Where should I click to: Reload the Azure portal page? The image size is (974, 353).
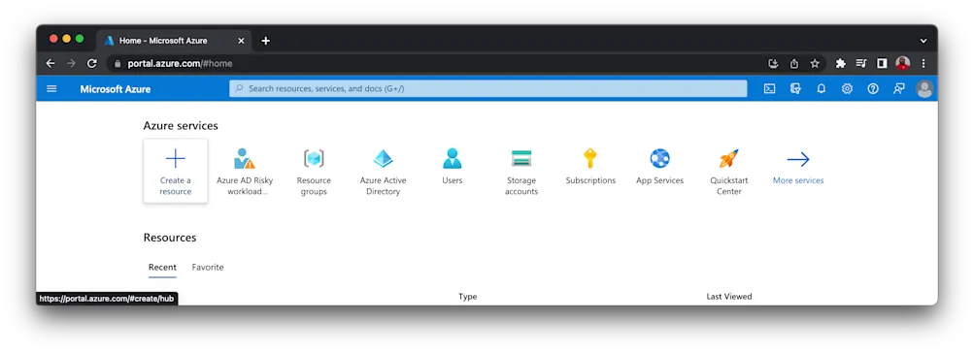(x=92, y=63)
